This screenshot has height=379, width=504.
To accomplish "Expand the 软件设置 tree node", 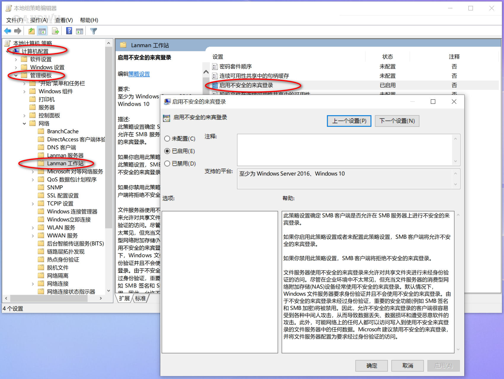I will pos(16,59).
